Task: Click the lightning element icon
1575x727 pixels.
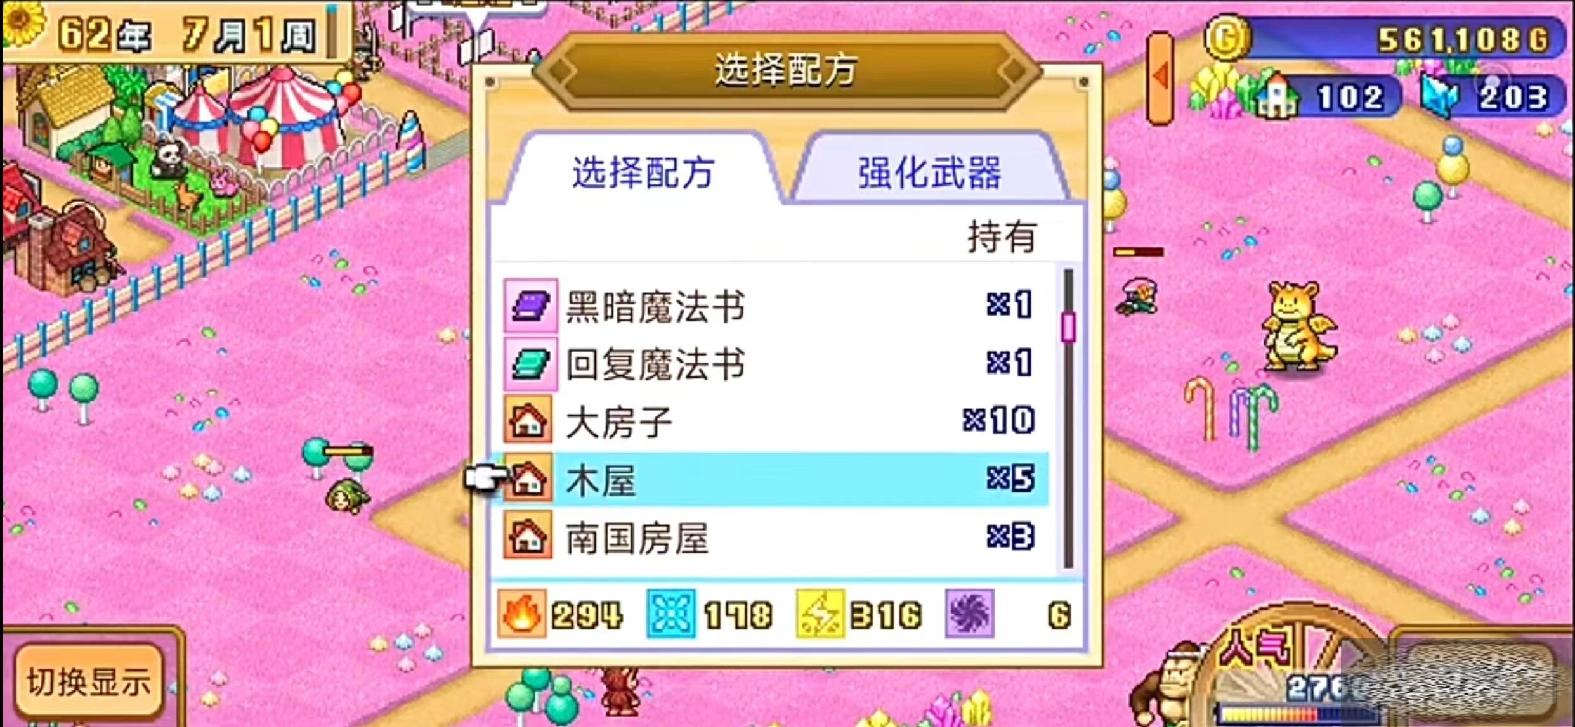Action: 820,614
